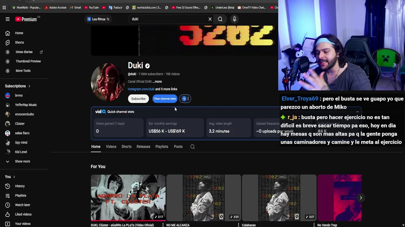405x227 pixels.
Task: Open the vidIQ 'Los filtros' filter button
Action: point(98,19)
